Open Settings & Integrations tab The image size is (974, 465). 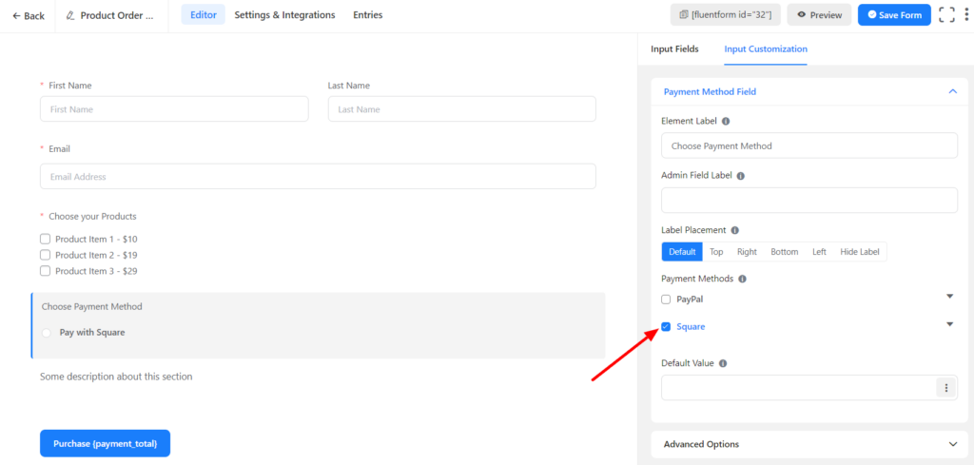coord(284,15)
